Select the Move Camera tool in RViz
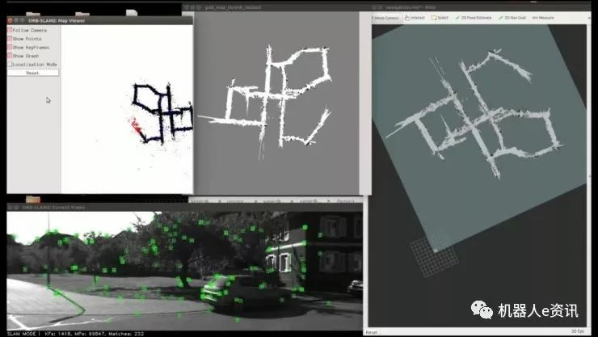598x337 pixels. [385, 18]
